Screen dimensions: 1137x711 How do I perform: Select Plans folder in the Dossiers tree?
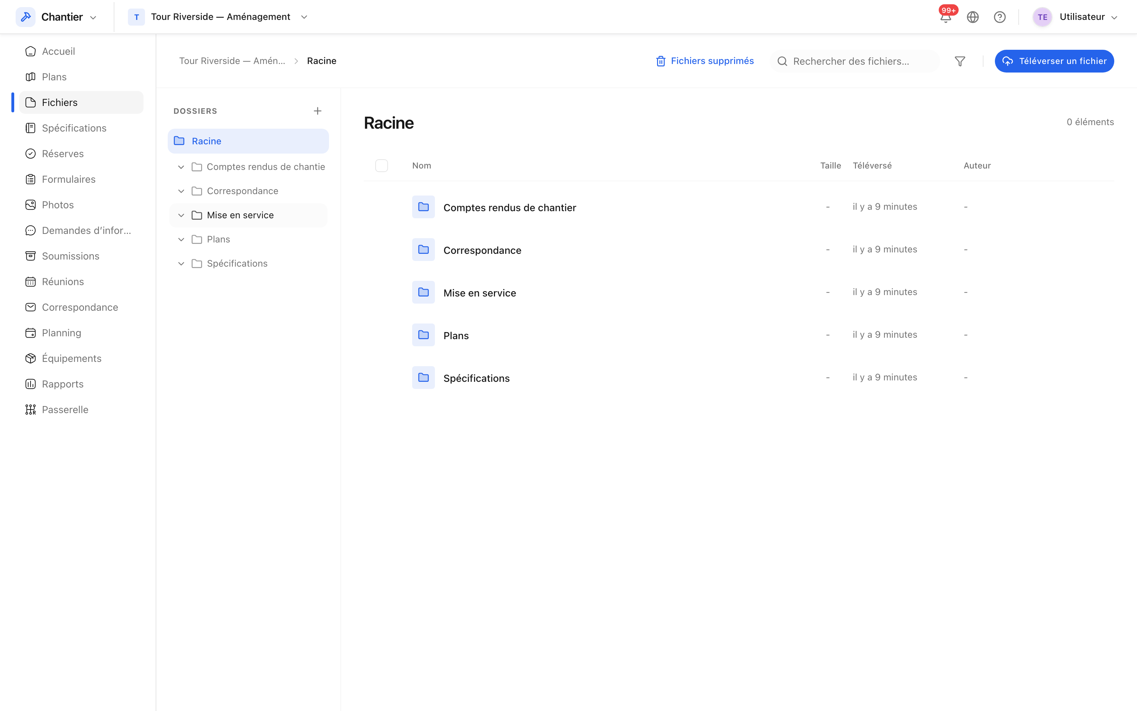tap(248, 239)
